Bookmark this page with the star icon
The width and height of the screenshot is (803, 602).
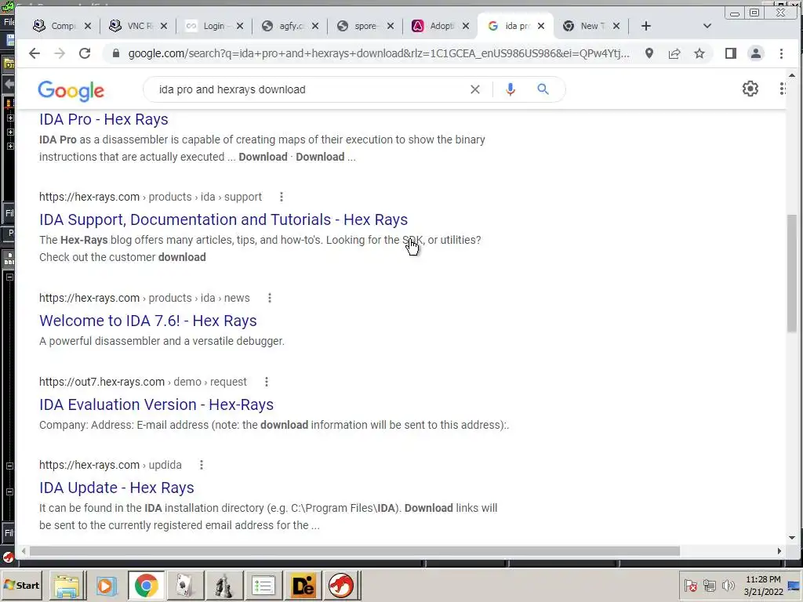[699, 53]
